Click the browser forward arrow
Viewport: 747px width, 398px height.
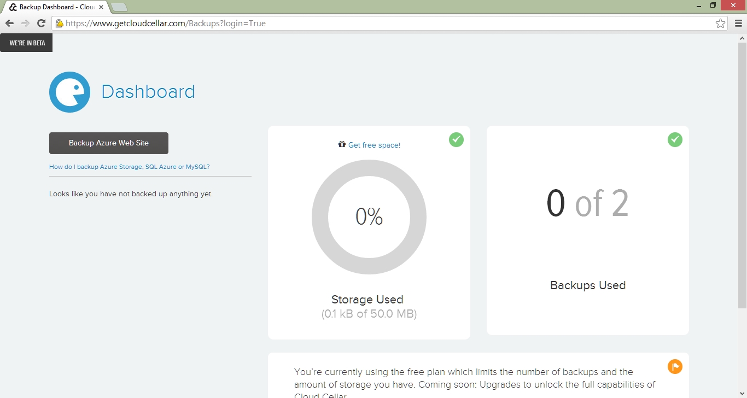(25, 23)
